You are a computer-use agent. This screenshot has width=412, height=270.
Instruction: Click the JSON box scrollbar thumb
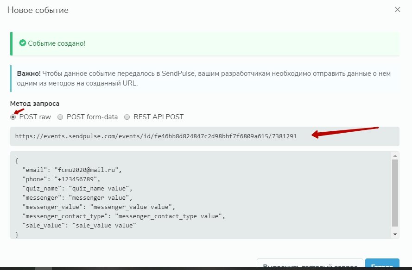click(395, 193)
